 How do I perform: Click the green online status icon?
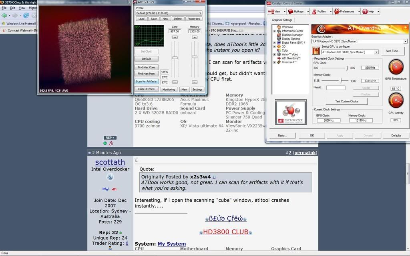(x=105, y=143)
